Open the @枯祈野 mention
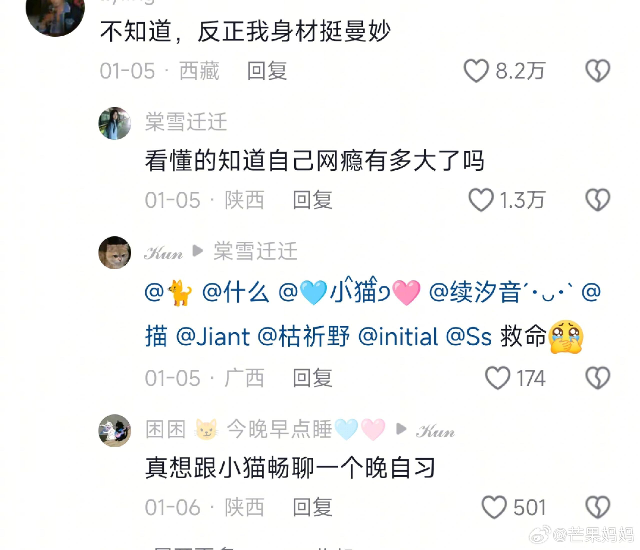 [x=303, y=336]
